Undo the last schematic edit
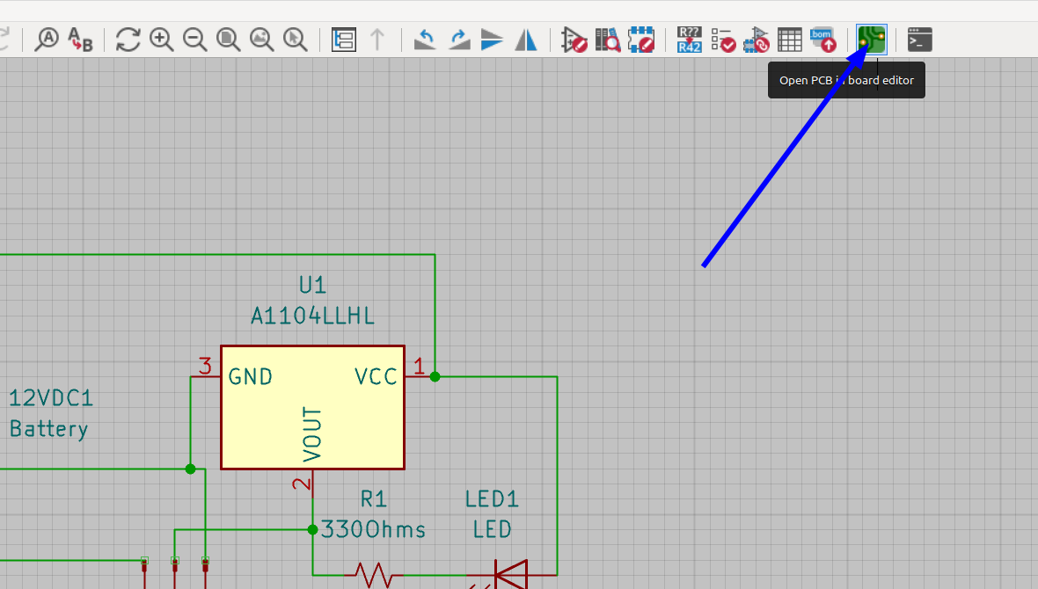This screenshot has width=1038, height=589. tap(425, 39)
